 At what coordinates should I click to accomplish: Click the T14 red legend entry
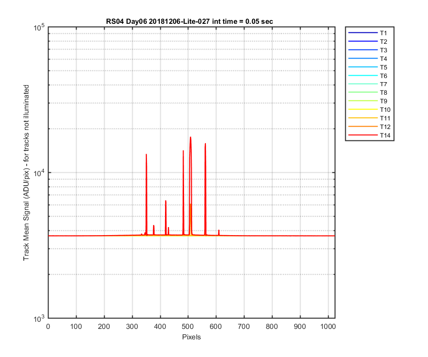click(x=370, y=135)
